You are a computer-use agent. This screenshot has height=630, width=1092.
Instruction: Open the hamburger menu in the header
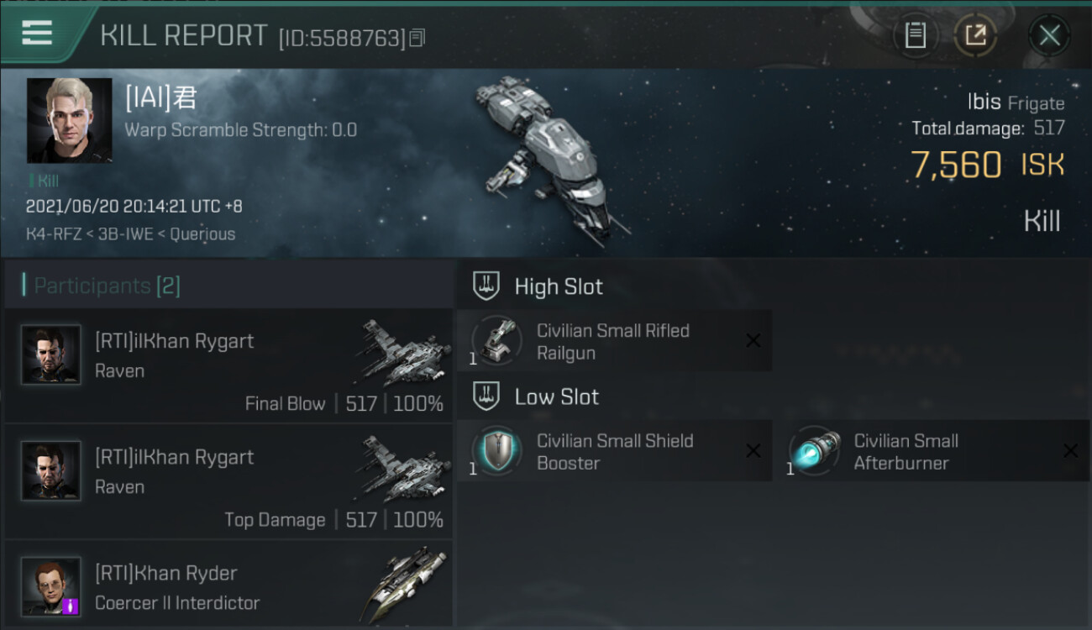click(37, 34)
